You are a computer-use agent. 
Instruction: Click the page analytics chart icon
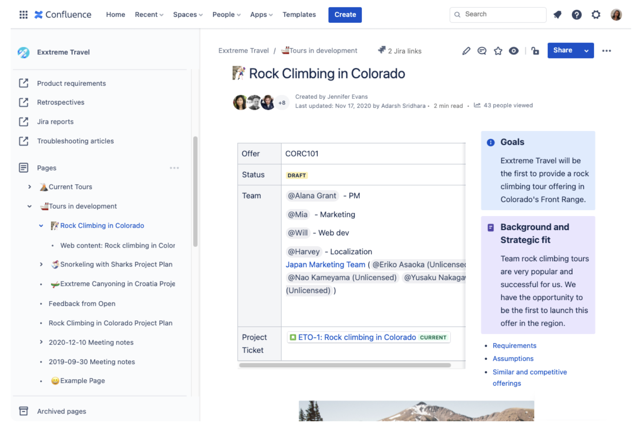(477, 105)
